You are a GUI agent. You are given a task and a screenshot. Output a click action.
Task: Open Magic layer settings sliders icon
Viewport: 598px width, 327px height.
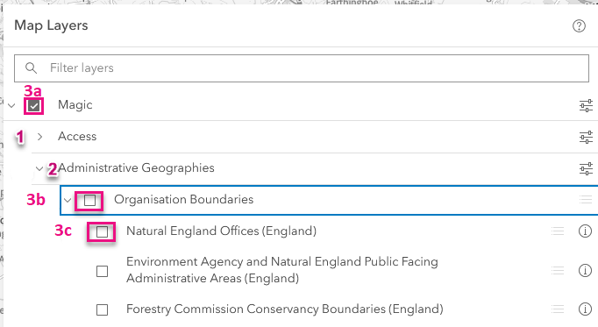tap(586, 105)
